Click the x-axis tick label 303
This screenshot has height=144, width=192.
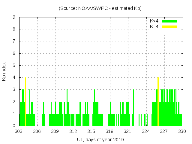pos(19,131)
